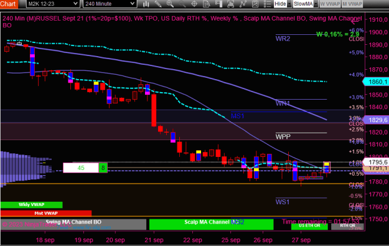The image size is (389, 246).
Task: Expand the Hide dropdown arrow
Action: [289, 4]
